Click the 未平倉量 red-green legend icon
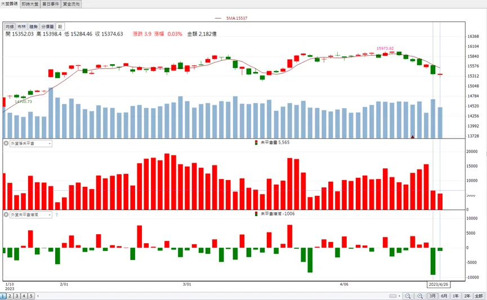487x300 pixels. pyautogui.click(x=256, y=142)
